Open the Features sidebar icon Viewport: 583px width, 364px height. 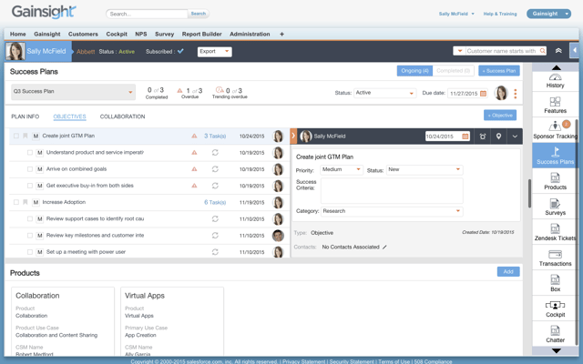pyautogui.click(x=555, y=105)
